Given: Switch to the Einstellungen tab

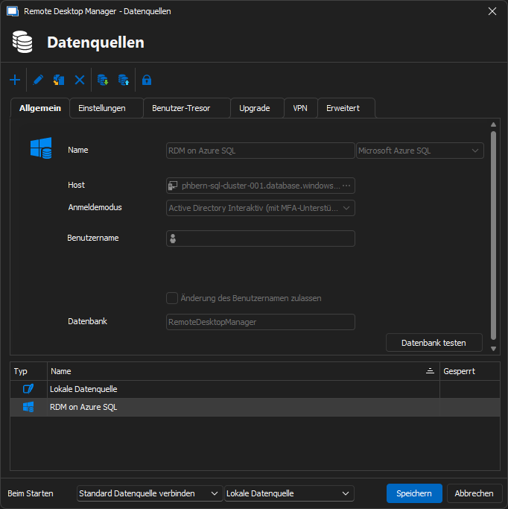Looking at the screenshot, I should (102, 108).
